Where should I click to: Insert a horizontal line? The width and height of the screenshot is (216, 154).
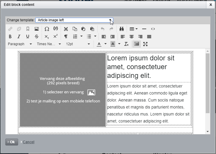coord(144,29)
